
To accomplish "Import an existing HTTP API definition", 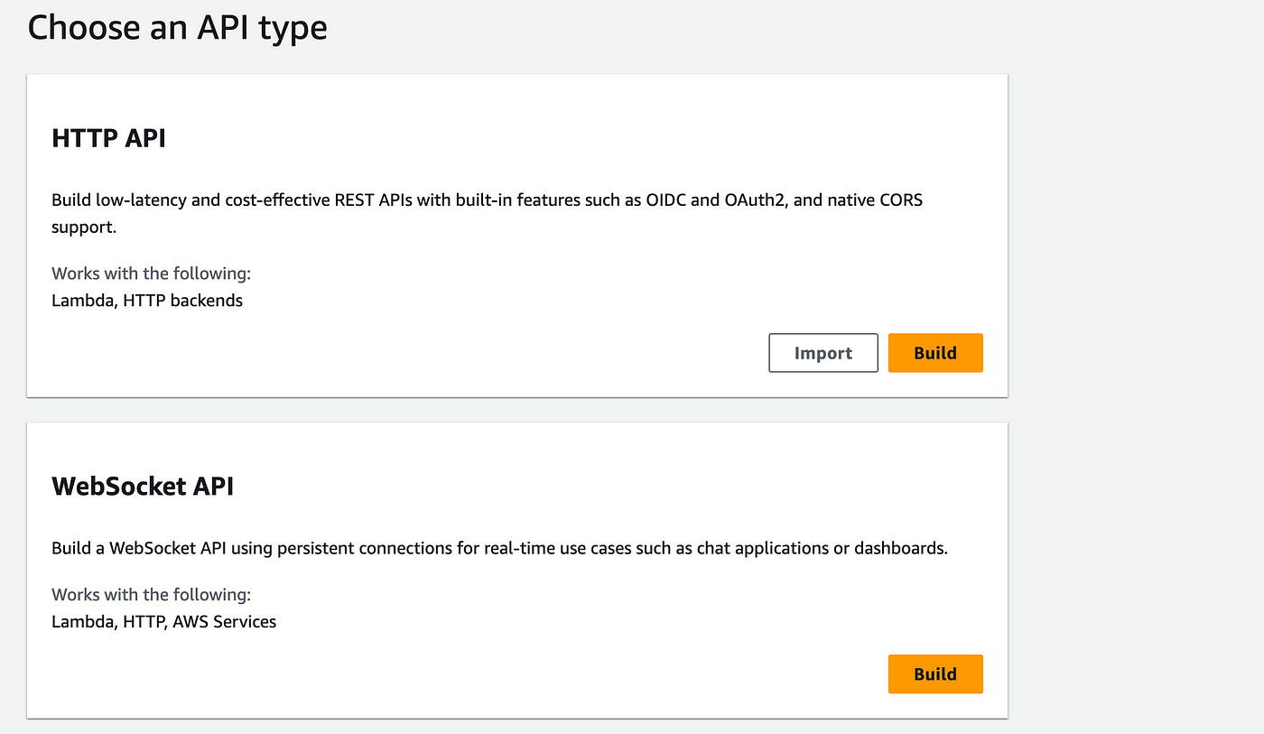I will (823, 352).
